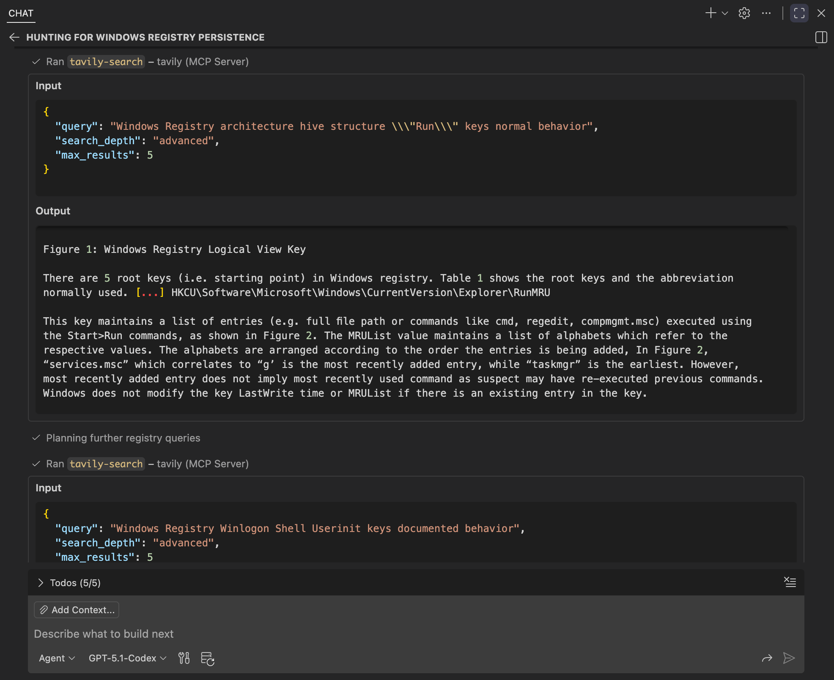Toggle the secondary side bar layout icon
This screenshot has height=680, width=834.
pos(821,37)
